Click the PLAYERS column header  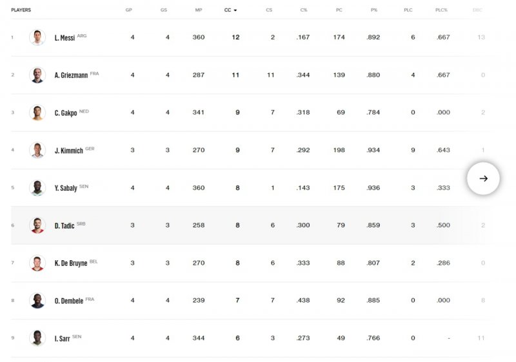pyautogui.click(x=21, y=10)
